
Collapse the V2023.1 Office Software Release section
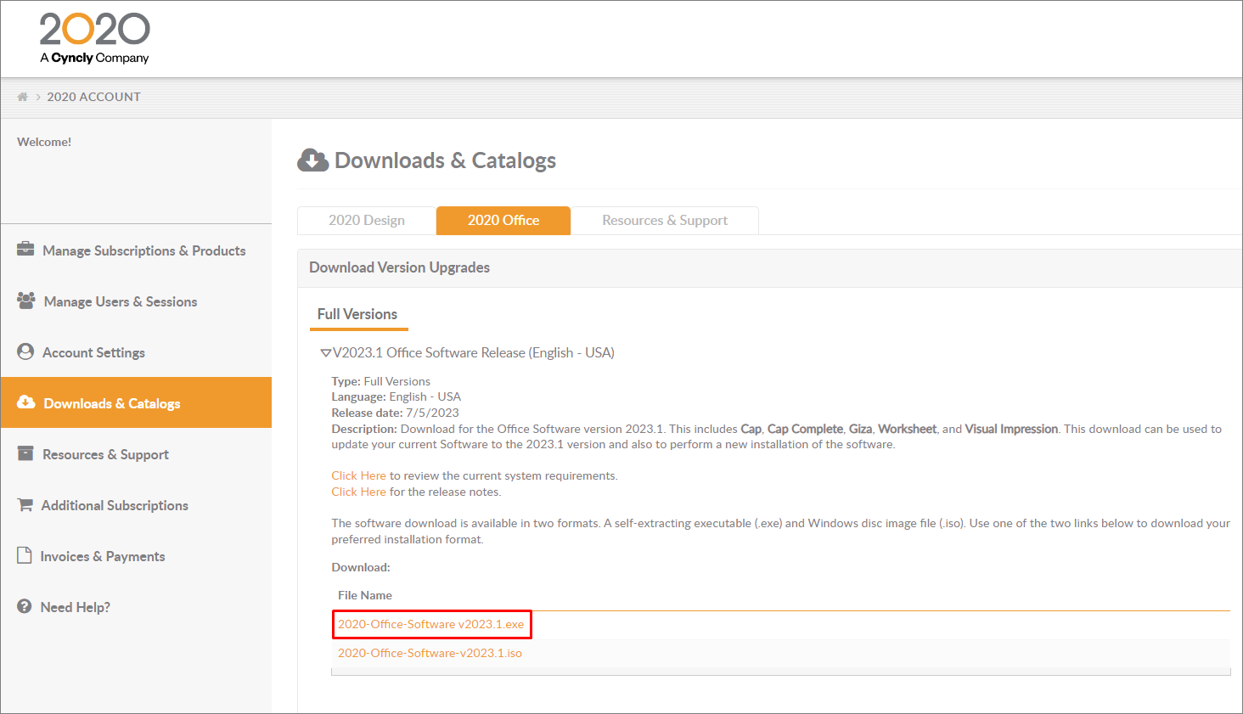325,352
